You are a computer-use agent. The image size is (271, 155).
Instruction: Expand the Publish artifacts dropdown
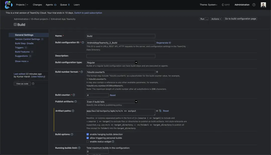tap(112, 102)
